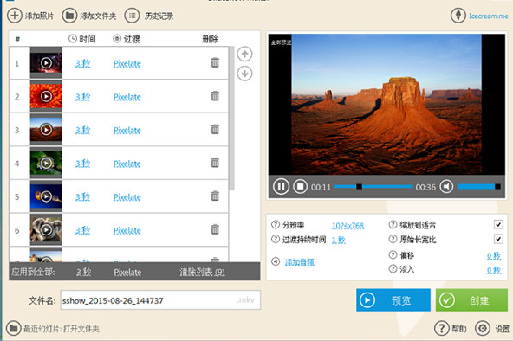
Task: Delete slide 2 with trash icon
Action: click(215, 96)
